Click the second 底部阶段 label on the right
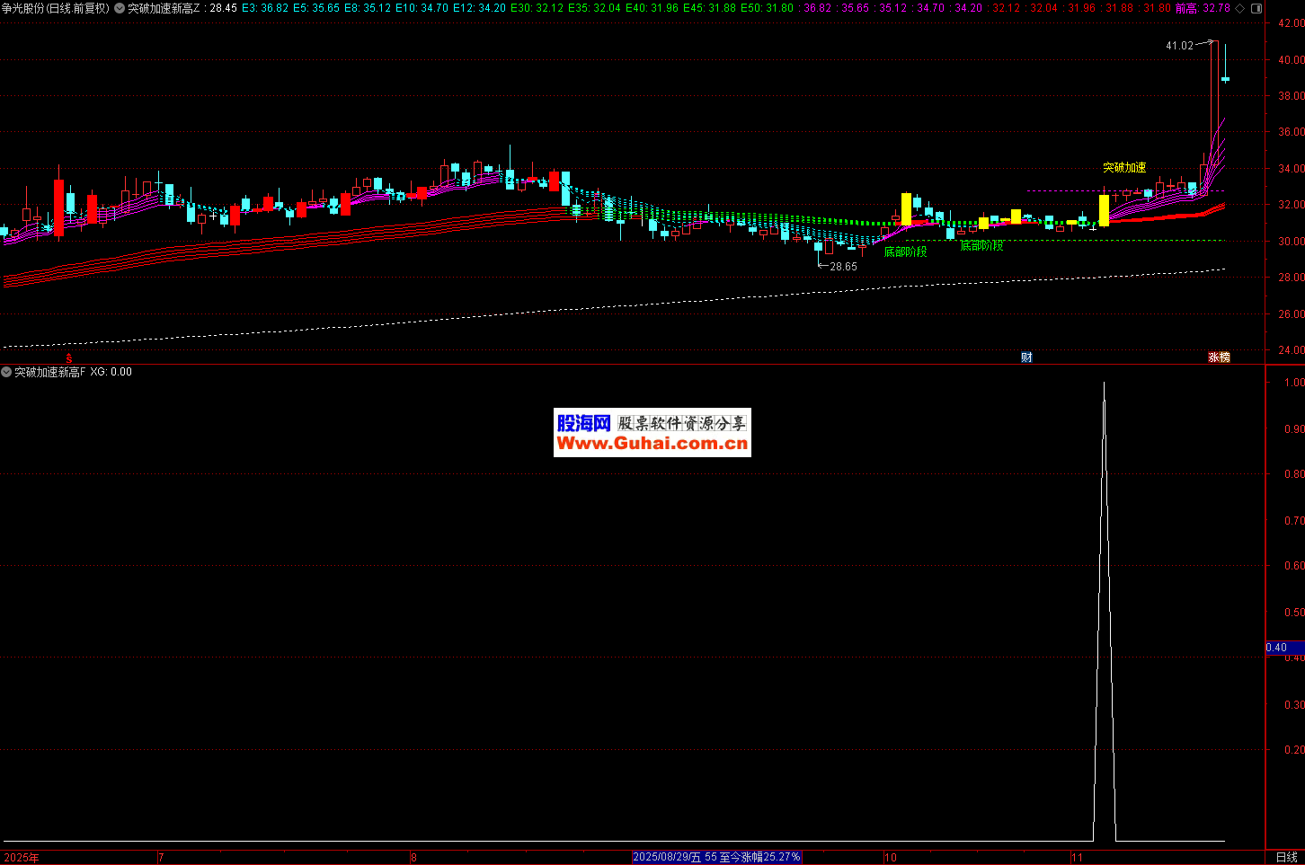The width and height of the screenshot is (1305, 865). 981,246
